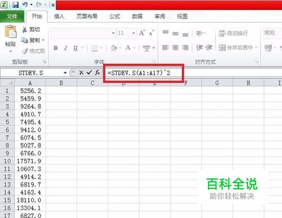Viewport: 282px width, 218px height.
Task: Click the accounting number format icon
Action: [268, 48]
